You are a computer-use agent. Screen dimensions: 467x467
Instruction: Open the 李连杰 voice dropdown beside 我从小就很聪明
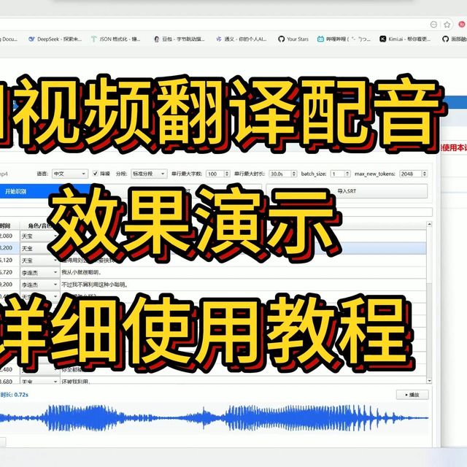click(x=40, y=272)
